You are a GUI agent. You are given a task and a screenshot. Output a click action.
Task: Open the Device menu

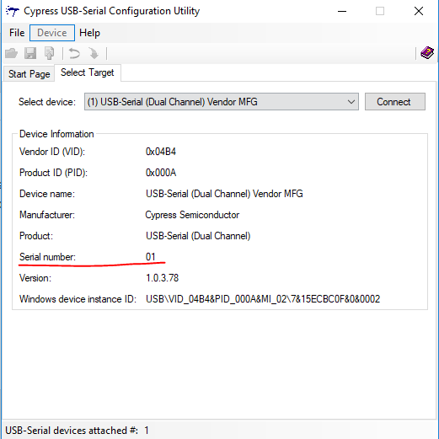point(52,33)
